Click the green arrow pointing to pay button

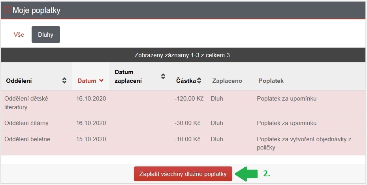pos(246,174)
